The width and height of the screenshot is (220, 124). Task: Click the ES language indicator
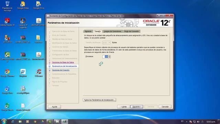pyautogui.click(x=182, y=121)
